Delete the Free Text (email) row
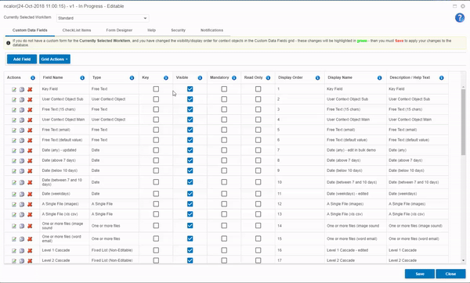Screen dimensions: 470x283 point(30,130)
